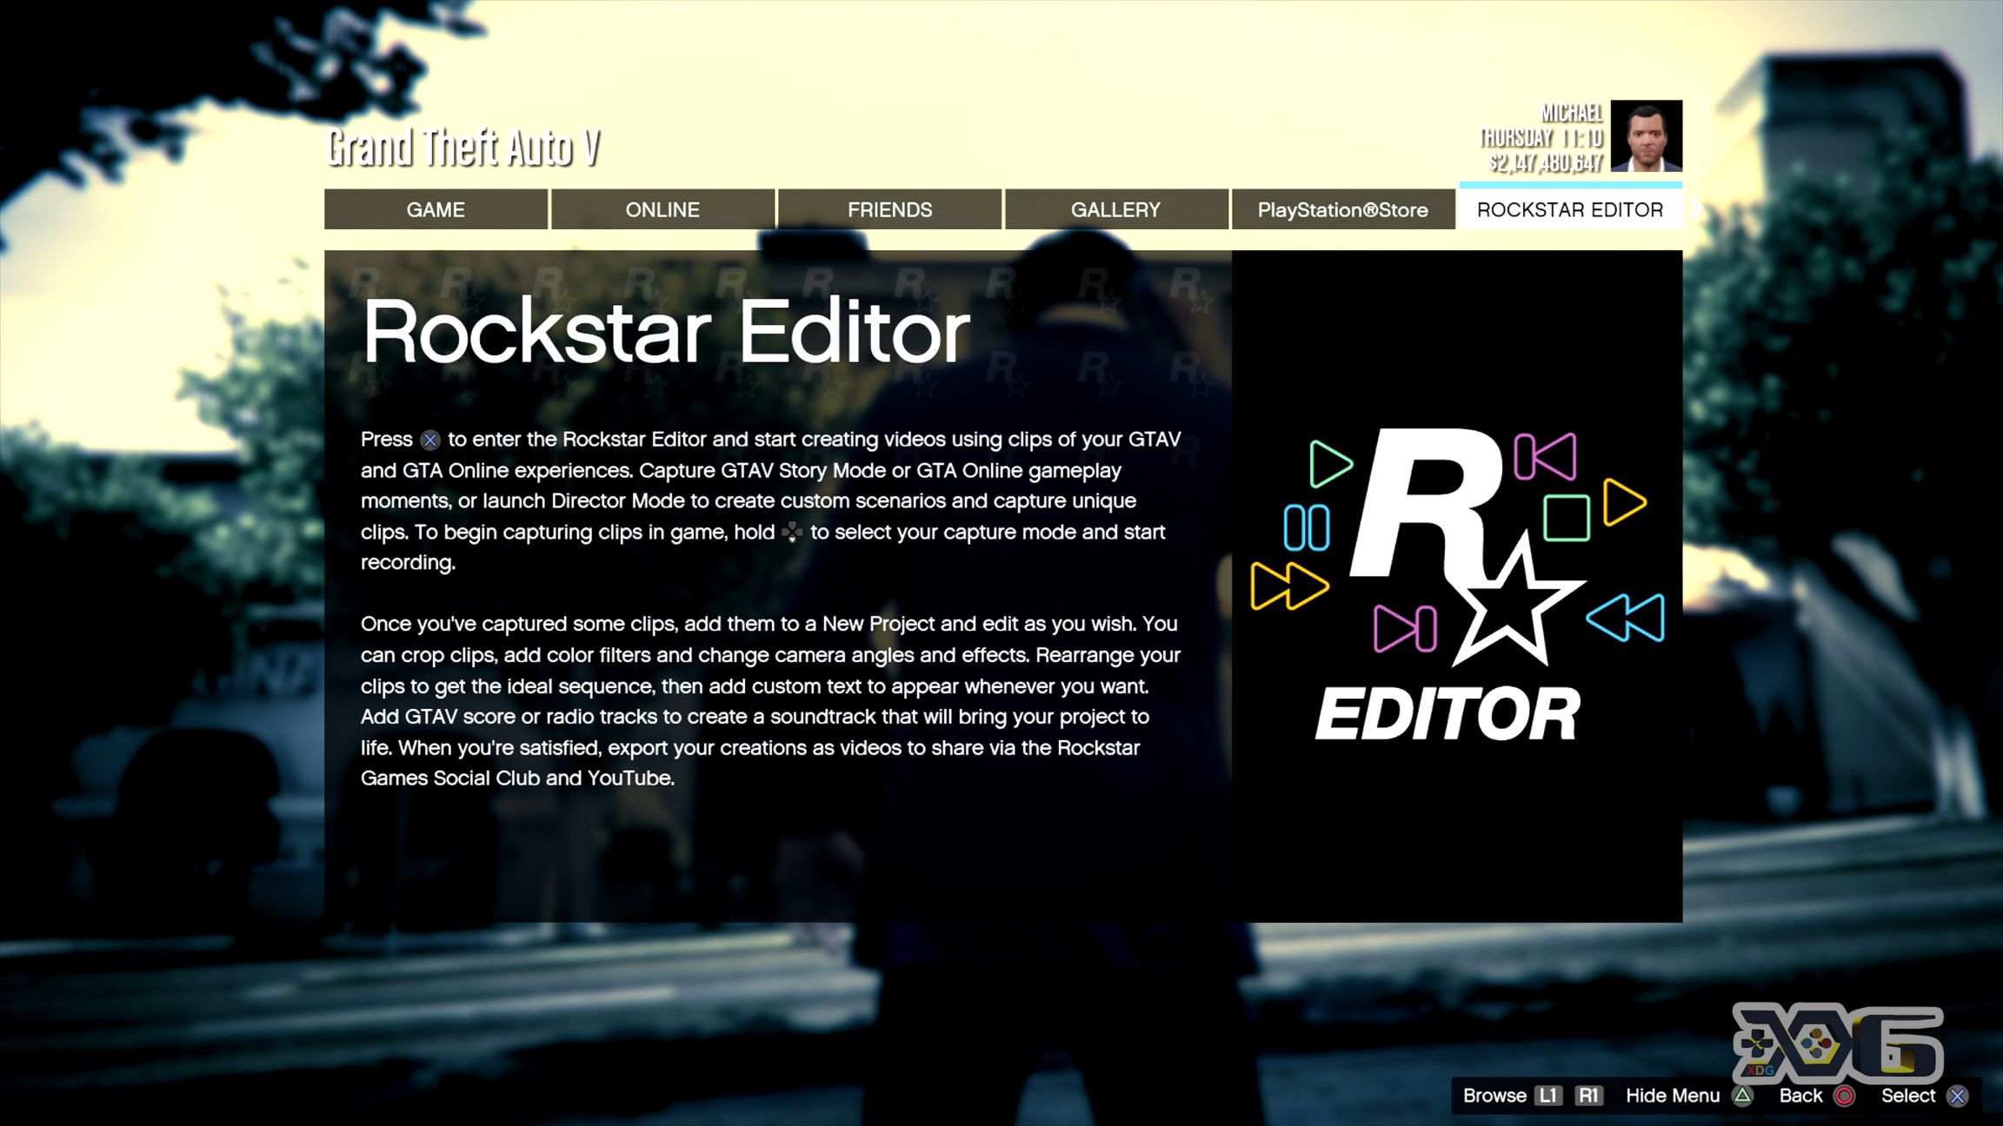Image resolution: width=2003 pixels, height=1126 pixels.
Task: Click the blue rewind icon in logo
Action: click(x=1626, y=618)
